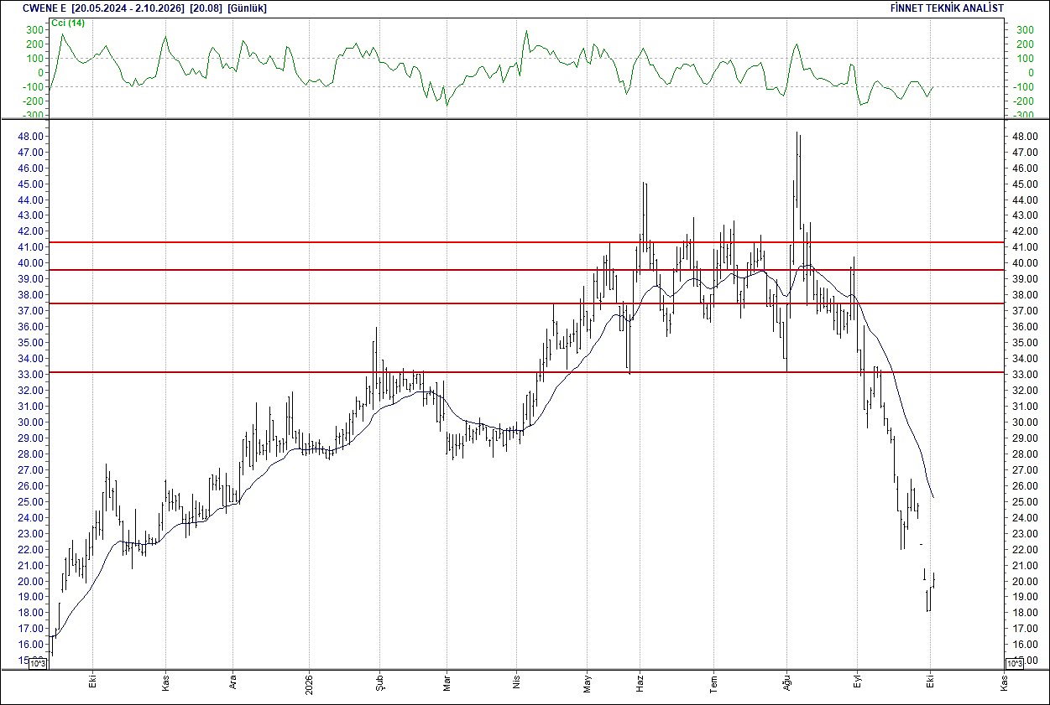Click the 10^3 scale box at bottom left
The height and width of the screenshot is (705, 1050).
pos(39,664)
